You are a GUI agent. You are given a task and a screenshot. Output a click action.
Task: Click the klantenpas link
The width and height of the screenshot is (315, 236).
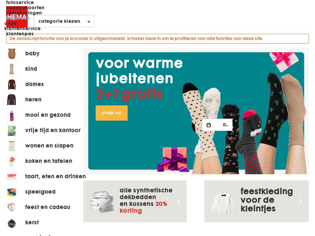coord(20,34)
